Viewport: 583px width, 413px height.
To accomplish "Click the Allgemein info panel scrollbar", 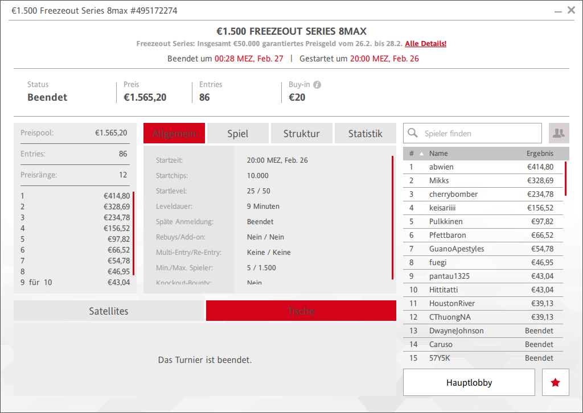I will [x=392, y=218].
